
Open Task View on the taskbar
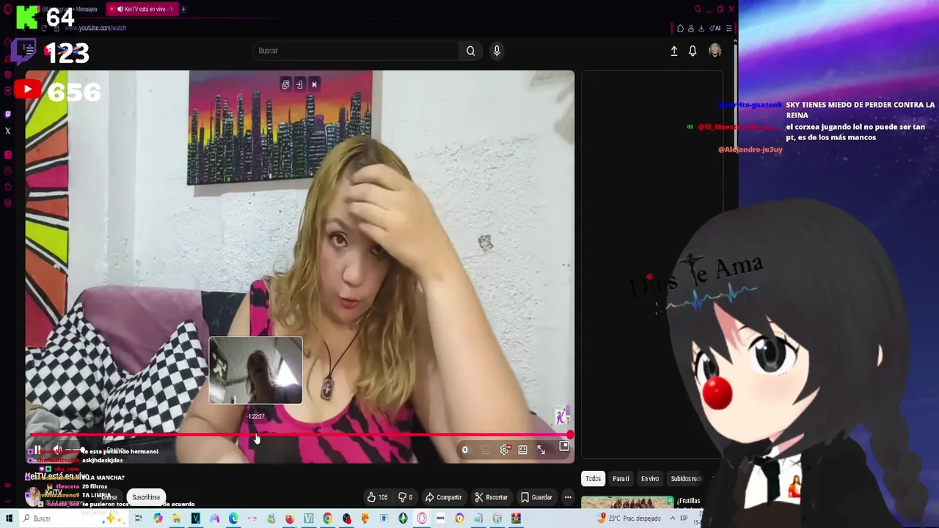[x=138, y=518]
